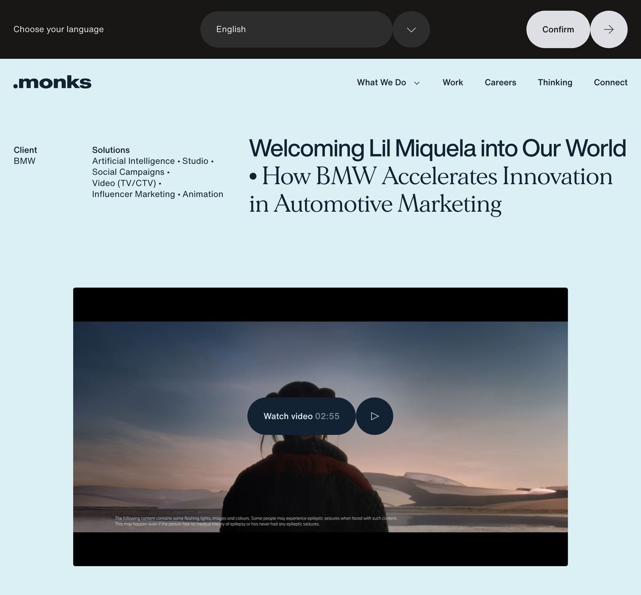Open the language chevron dropdown button
The height and width of the screenshot is (595, 641).
click(411, 29)
